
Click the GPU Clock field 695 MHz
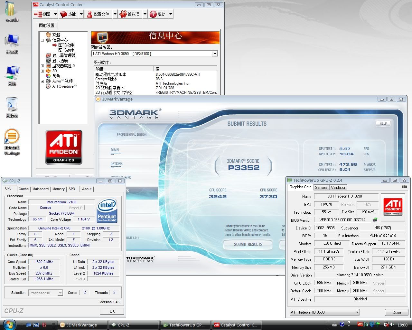pyautogui.click(x=324, y=283)
